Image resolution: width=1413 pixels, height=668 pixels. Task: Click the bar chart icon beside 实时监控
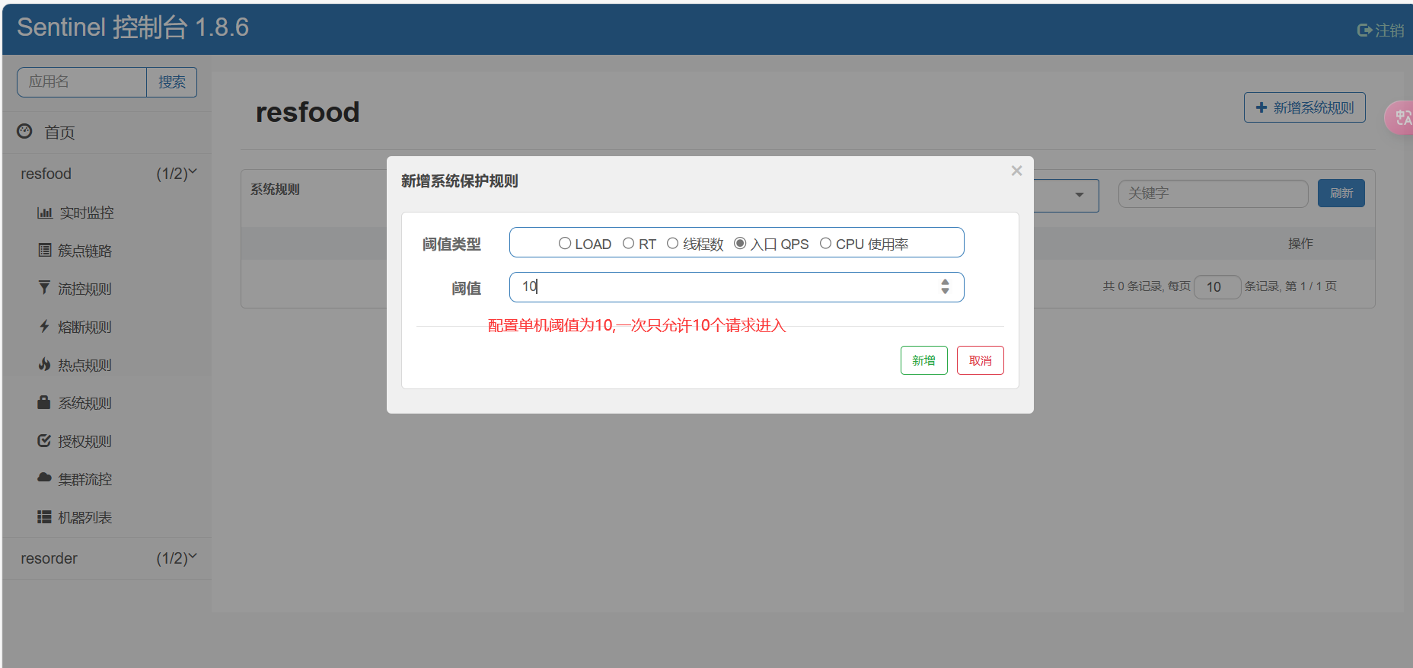(x=44, y=213)
